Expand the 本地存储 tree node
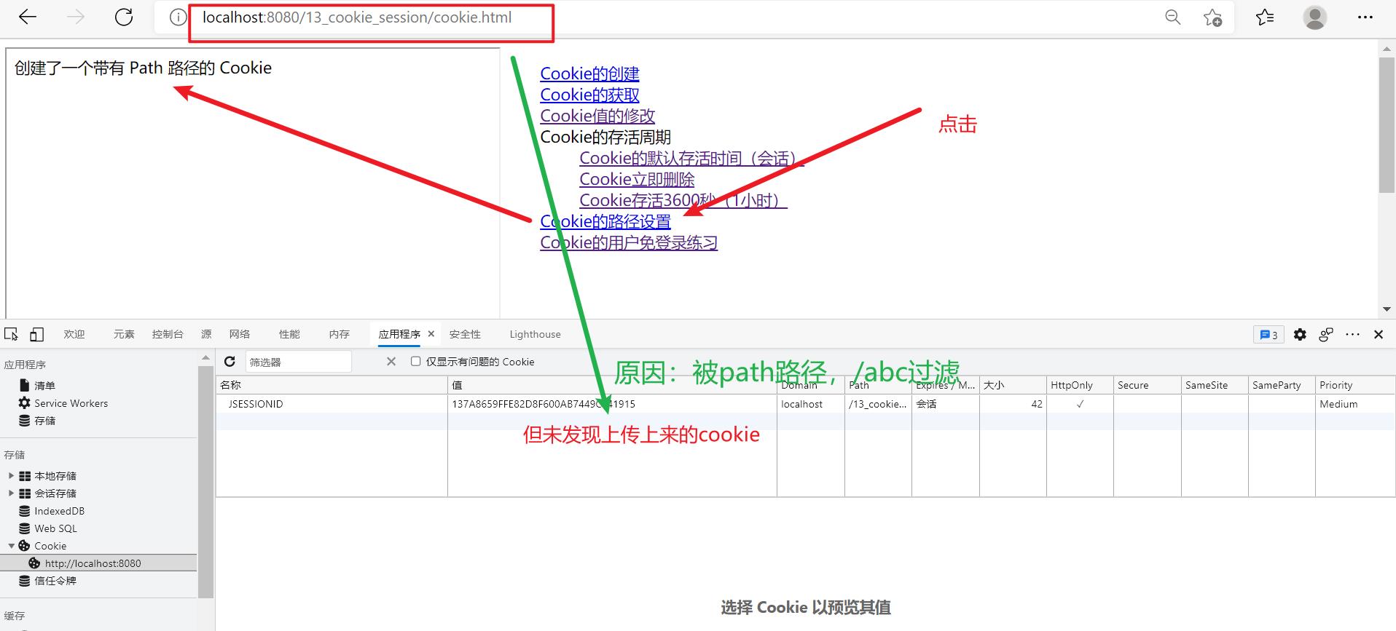The width and height of the screenshot is (1396, 631). click(x=11, y=476)
